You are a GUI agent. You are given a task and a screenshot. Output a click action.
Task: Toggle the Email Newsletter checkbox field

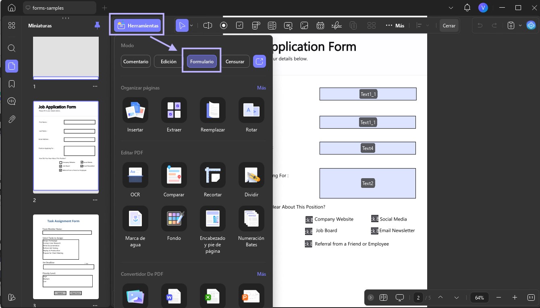[375, 231]
